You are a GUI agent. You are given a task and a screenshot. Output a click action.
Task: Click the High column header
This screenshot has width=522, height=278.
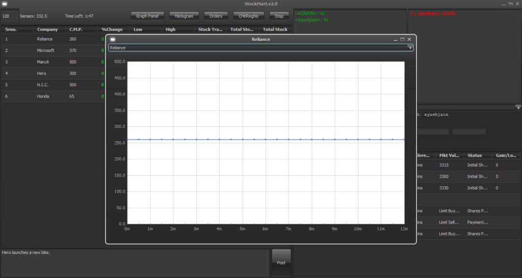pos(178,29)
